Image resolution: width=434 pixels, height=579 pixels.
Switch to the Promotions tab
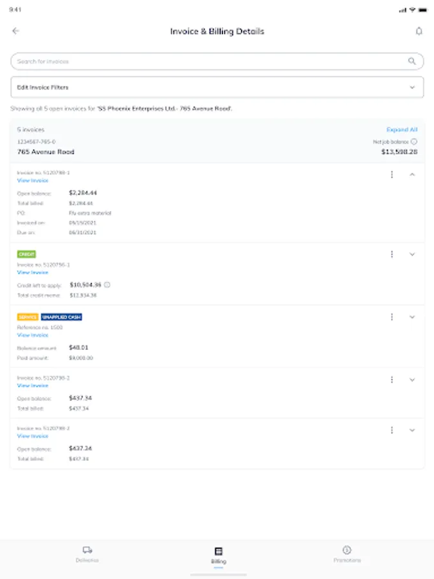click(x=347, y=554)
